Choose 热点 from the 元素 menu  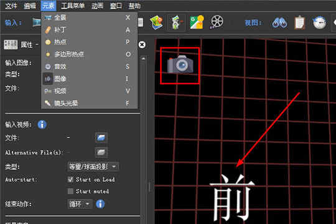[89, 42]
